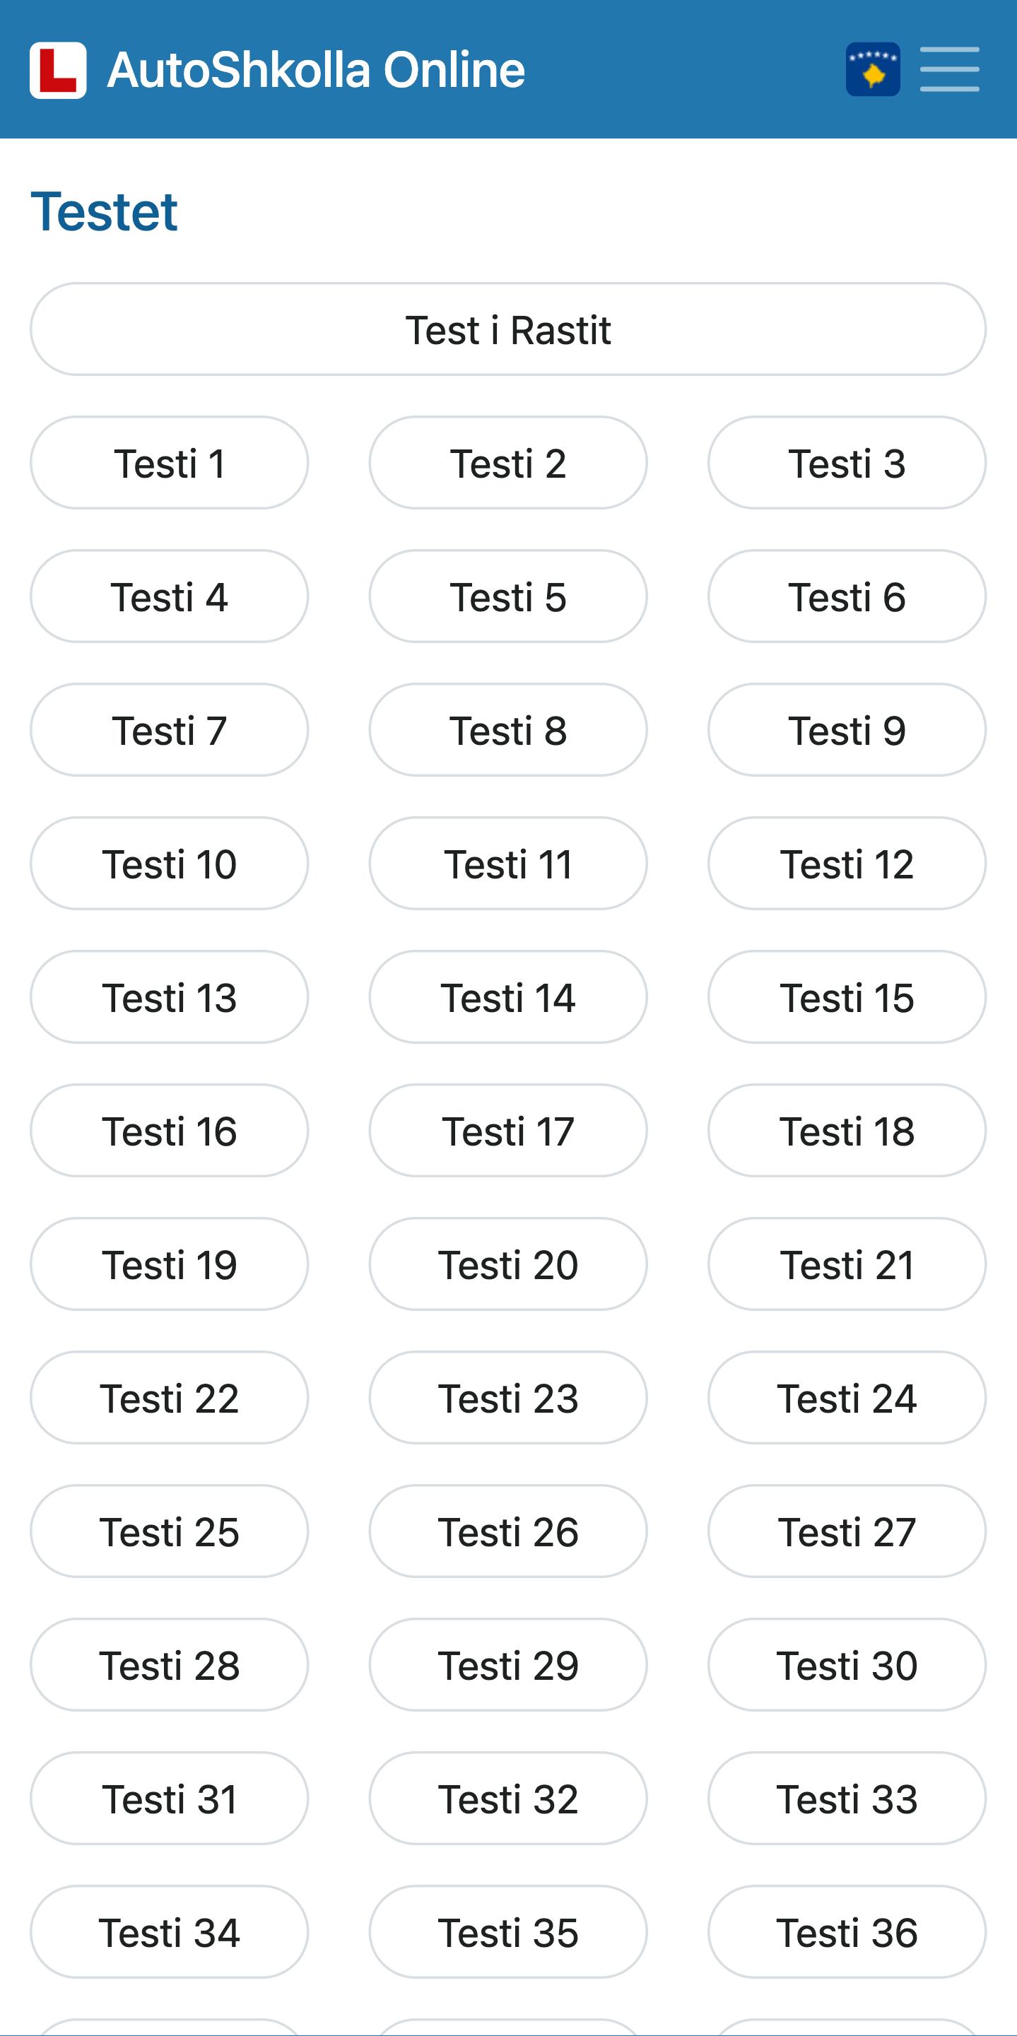Open Testi 15 quiz
The image size is (1017, 2036).
point(847,997)
